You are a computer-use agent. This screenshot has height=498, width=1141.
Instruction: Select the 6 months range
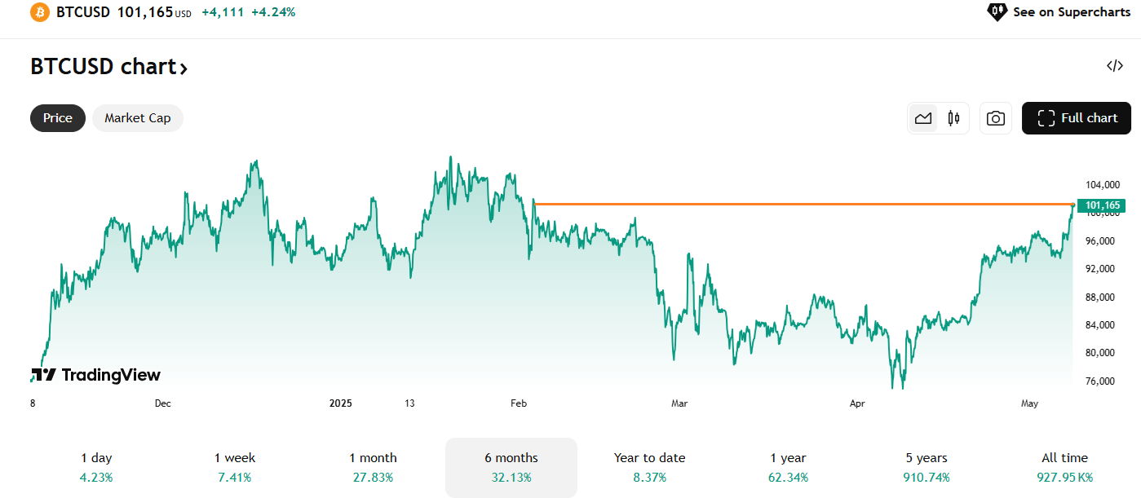pos(511,467)
